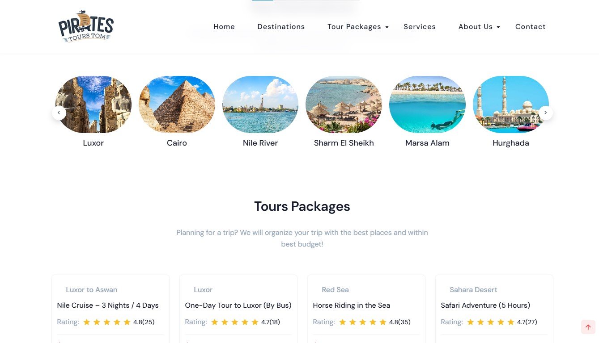599x343 pixels.
Task: Expand the Tour Packages dropdown menu
Action: point(354,26)
